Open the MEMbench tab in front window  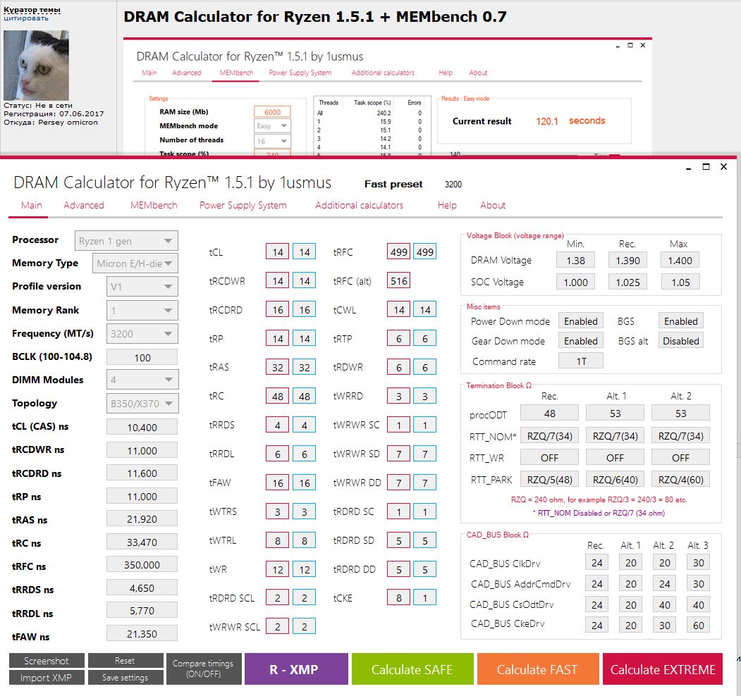point(154,206)
